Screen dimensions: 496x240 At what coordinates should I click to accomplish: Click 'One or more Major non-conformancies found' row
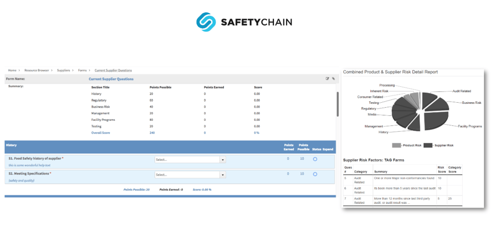pyautogui.click(x=403, y=180)
